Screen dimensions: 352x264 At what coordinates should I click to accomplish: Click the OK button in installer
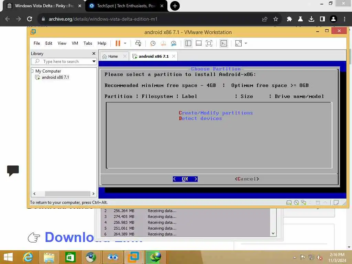(x=185, y=179)
